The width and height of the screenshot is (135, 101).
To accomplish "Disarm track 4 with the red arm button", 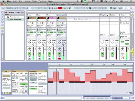I will pyautogui.click(x=59, y=59).
